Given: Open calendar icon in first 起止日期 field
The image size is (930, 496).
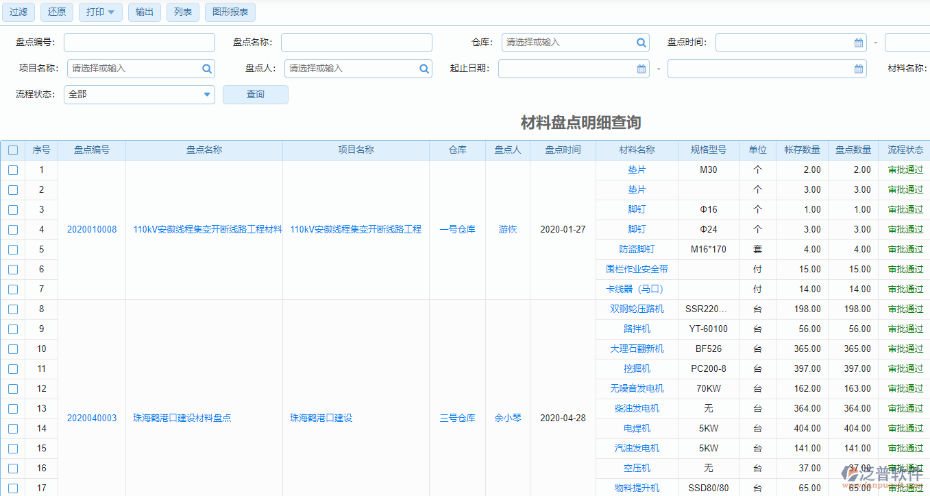Looking at the screenshot, I should coord(641,69).
